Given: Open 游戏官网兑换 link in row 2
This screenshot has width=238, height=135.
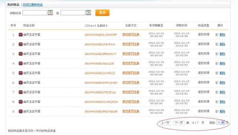Looking at the screenshot, I should [131, 44].
